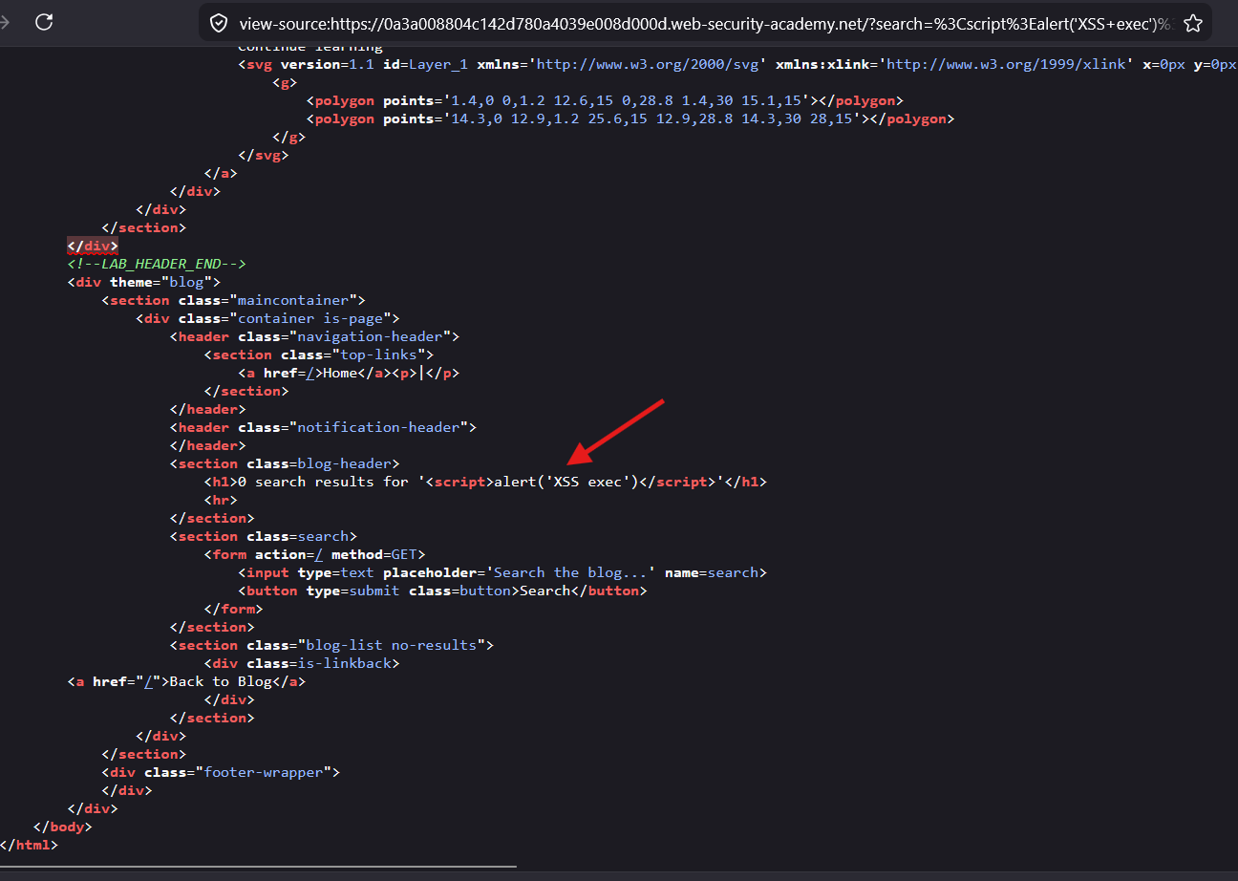Grab the horizontal scrollbar at the bottom

[x=258, y=867]
